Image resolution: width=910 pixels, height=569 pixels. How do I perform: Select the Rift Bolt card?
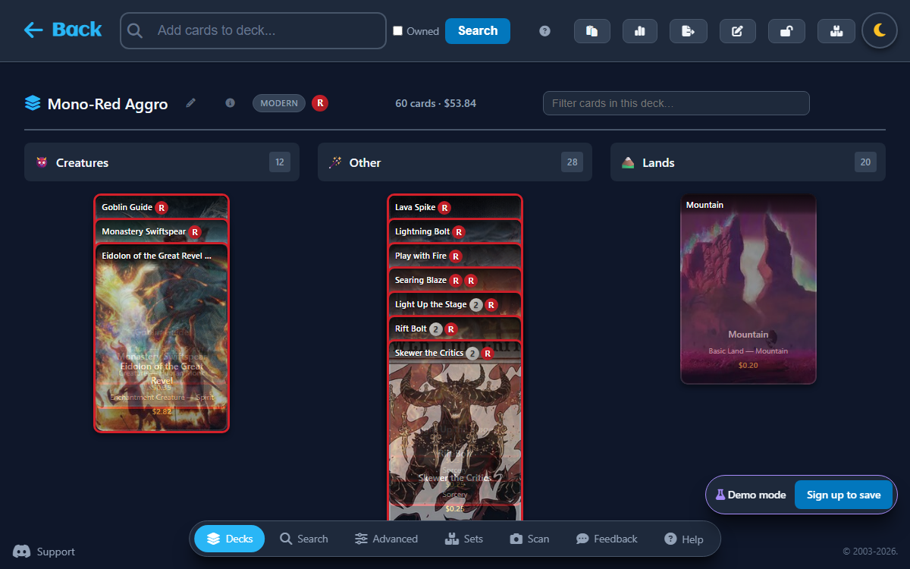click(x=455, y=329)
